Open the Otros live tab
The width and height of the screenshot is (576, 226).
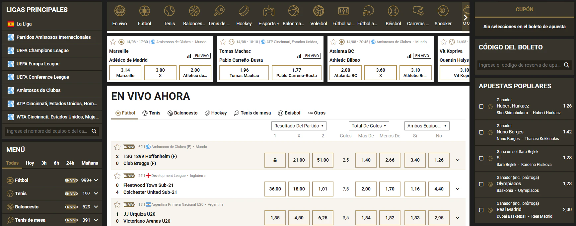point(317,113)
